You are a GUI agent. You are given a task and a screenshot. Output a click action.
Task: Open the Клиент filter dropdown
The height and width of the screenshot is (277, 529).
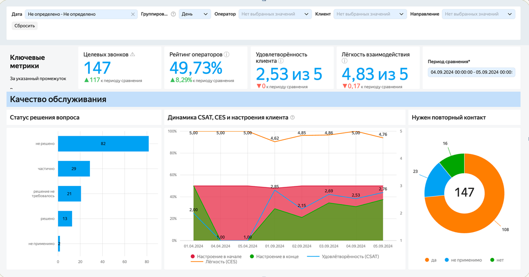(370, 14)
